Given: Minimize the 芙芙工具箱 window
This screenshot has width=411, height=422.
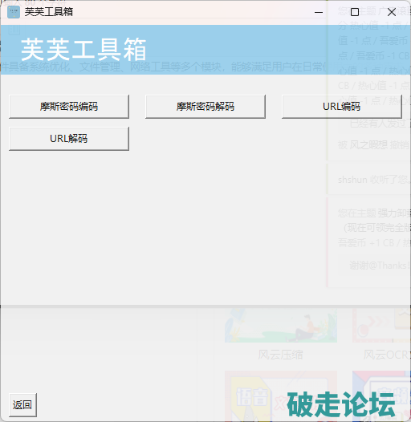Looking at the screenshot, I should [319, 12].
